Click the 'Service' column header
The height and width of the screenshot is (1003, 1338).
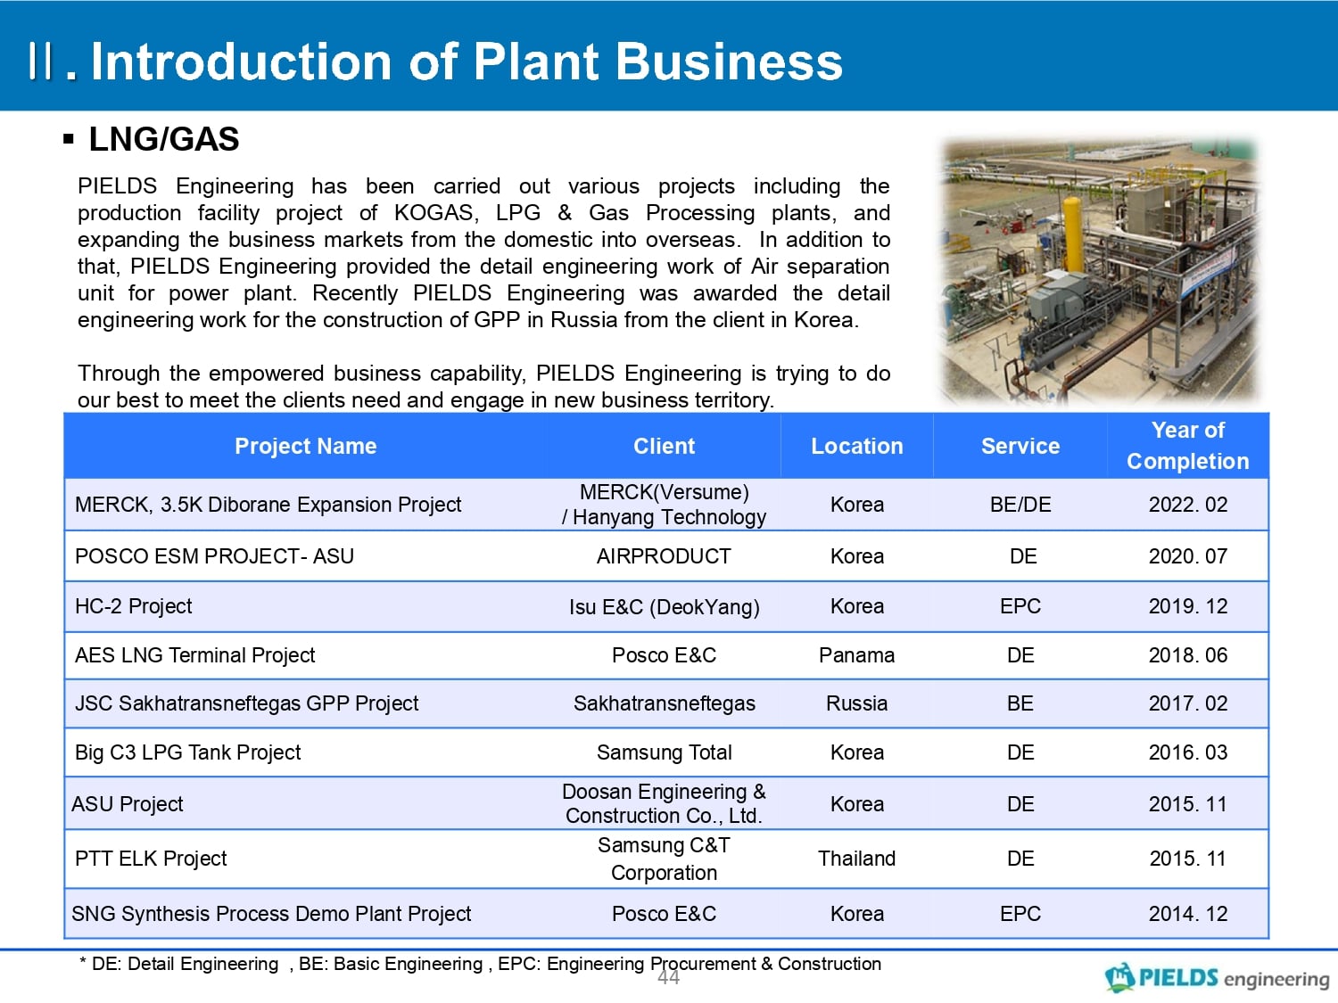(1020, 446)
